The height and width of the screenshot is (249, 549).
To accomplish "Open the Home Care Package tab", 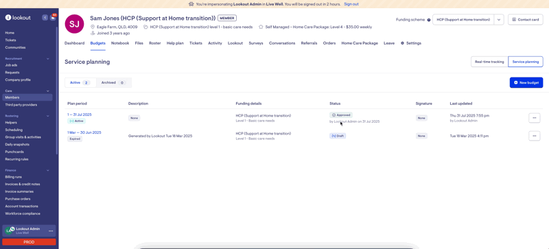I will click(360, 43).
